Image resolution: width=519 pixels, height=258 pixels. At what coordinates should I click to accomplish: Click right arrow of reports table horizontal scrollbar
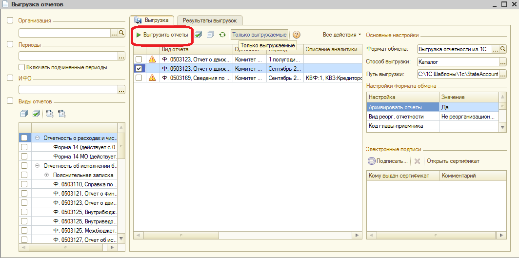[357, 235]
